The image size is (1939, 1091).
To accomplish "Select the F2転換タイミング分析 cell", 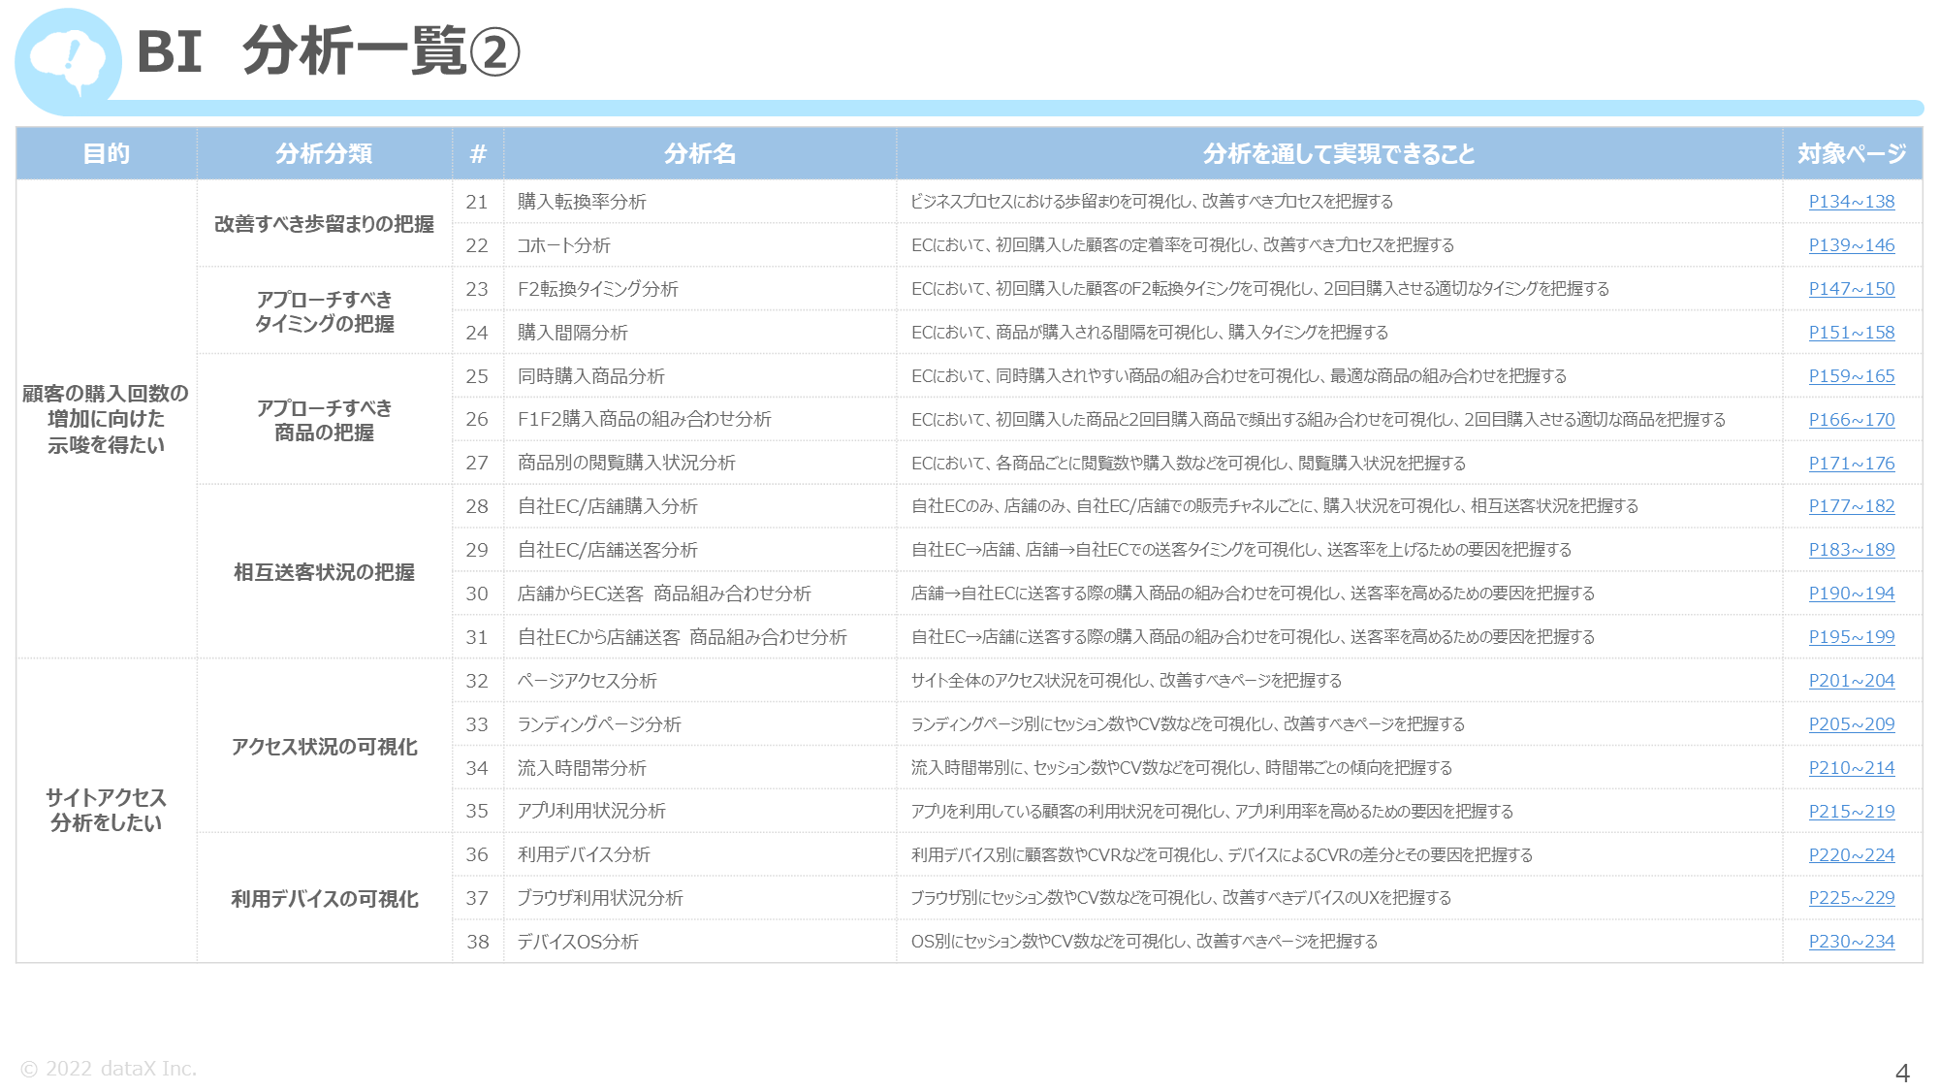I will point(700,289).
